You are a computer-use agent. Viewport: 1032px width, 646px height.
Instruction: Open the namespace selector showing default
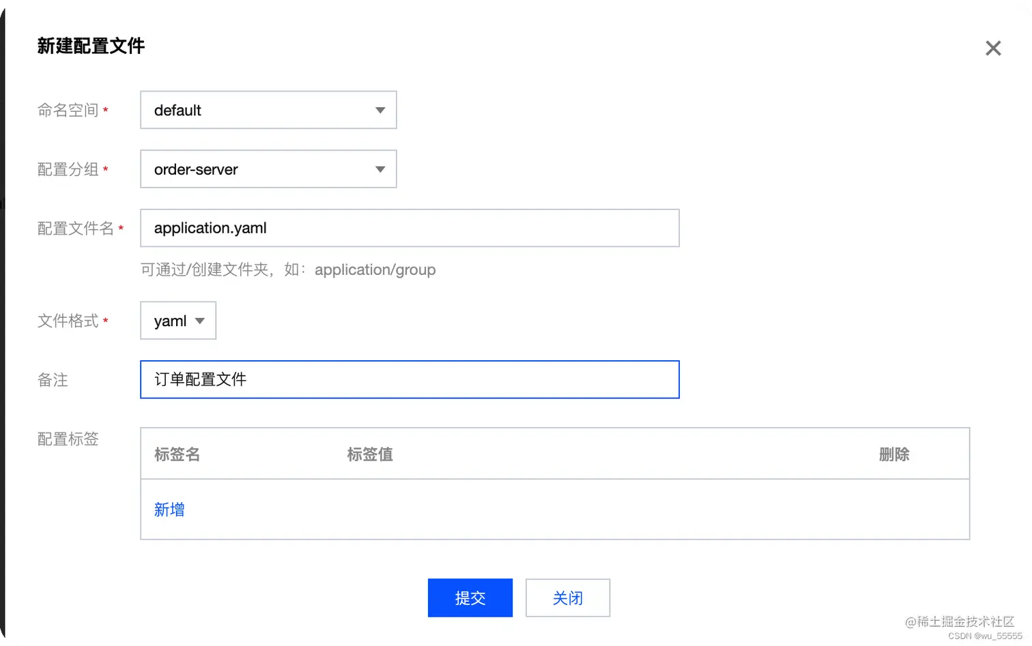268,110
